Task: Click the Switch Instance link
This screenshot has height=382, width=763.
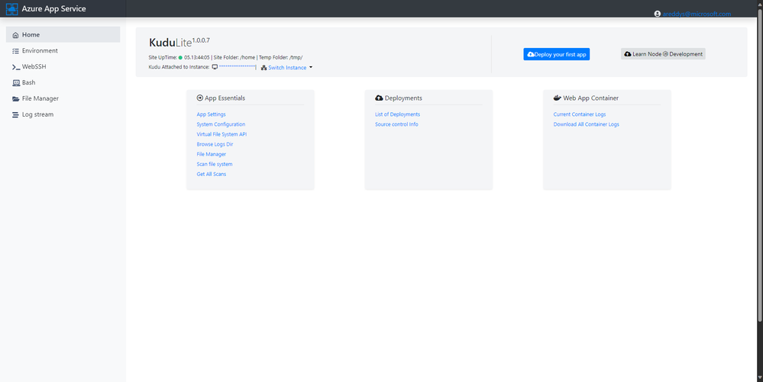Action: click(287, 68)
